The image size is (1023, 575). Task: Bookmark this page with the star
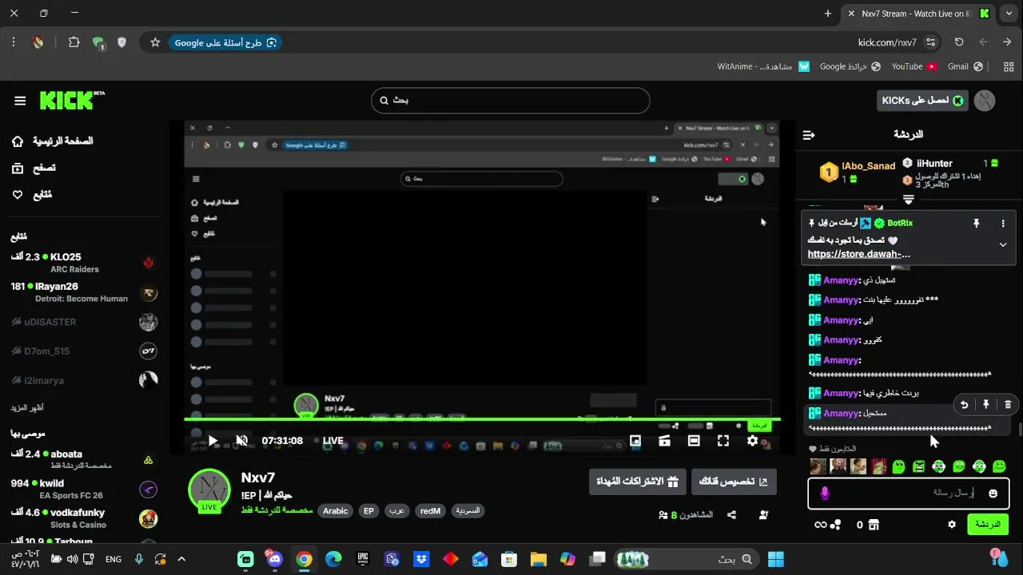coord(155,42)
